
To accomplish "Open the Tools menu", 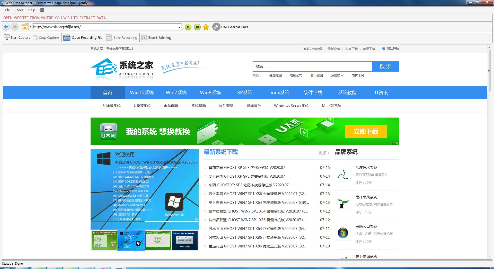I will point(19,10).
